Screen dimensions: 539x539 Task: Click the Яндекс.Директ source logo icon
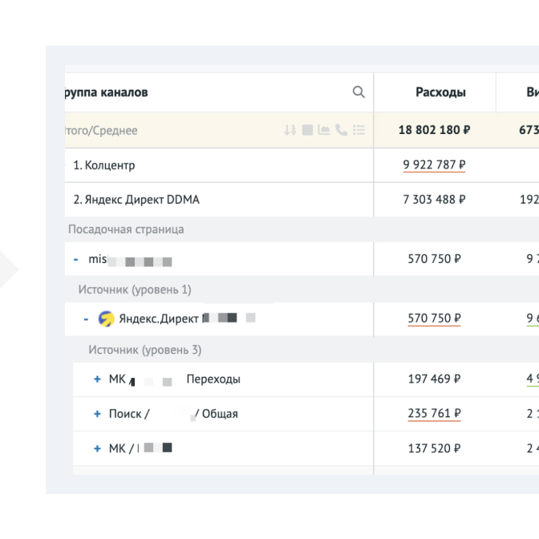pos(107,319)
